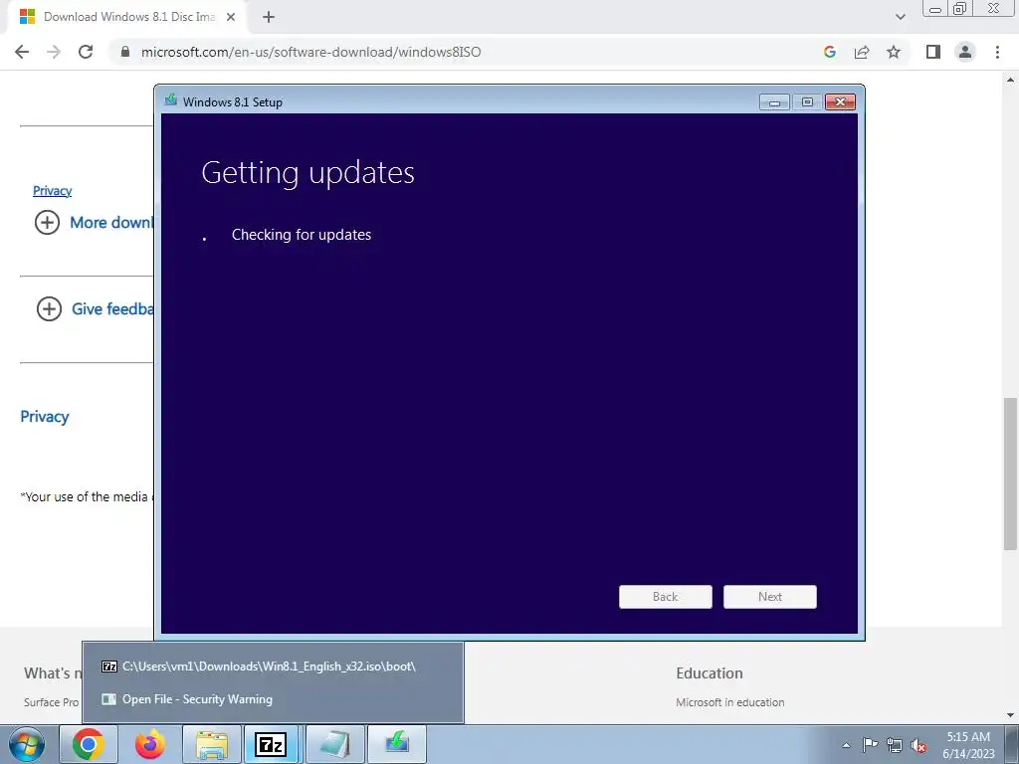The height and width of the screenshot is (764, 1019).
Task: Select the 7-Zip Win8.1_English_x32.iso preview
Action: (273, 667)
